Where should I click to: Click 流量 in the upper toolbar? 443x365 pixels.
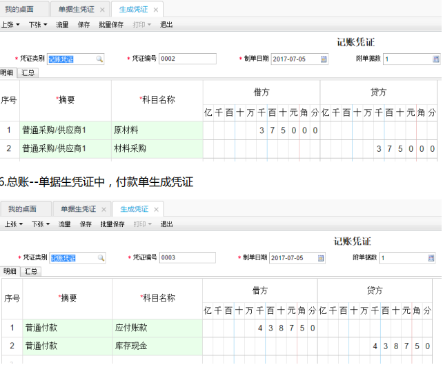click(x=62, y=25)
